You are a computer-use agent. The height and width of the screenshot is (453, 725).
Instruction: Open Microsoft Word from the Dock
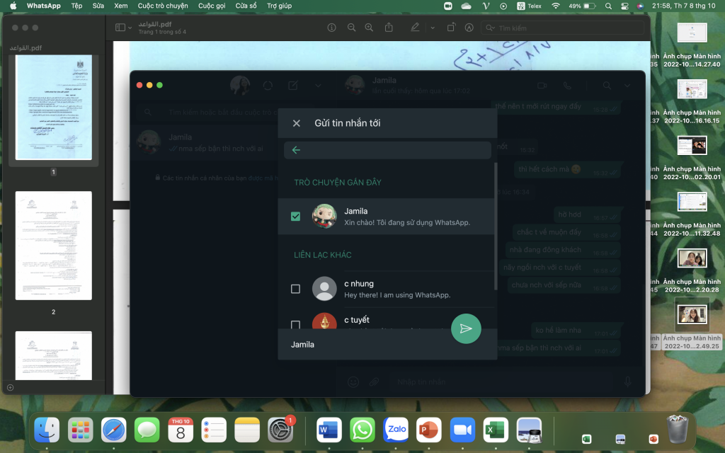(329, 430)
